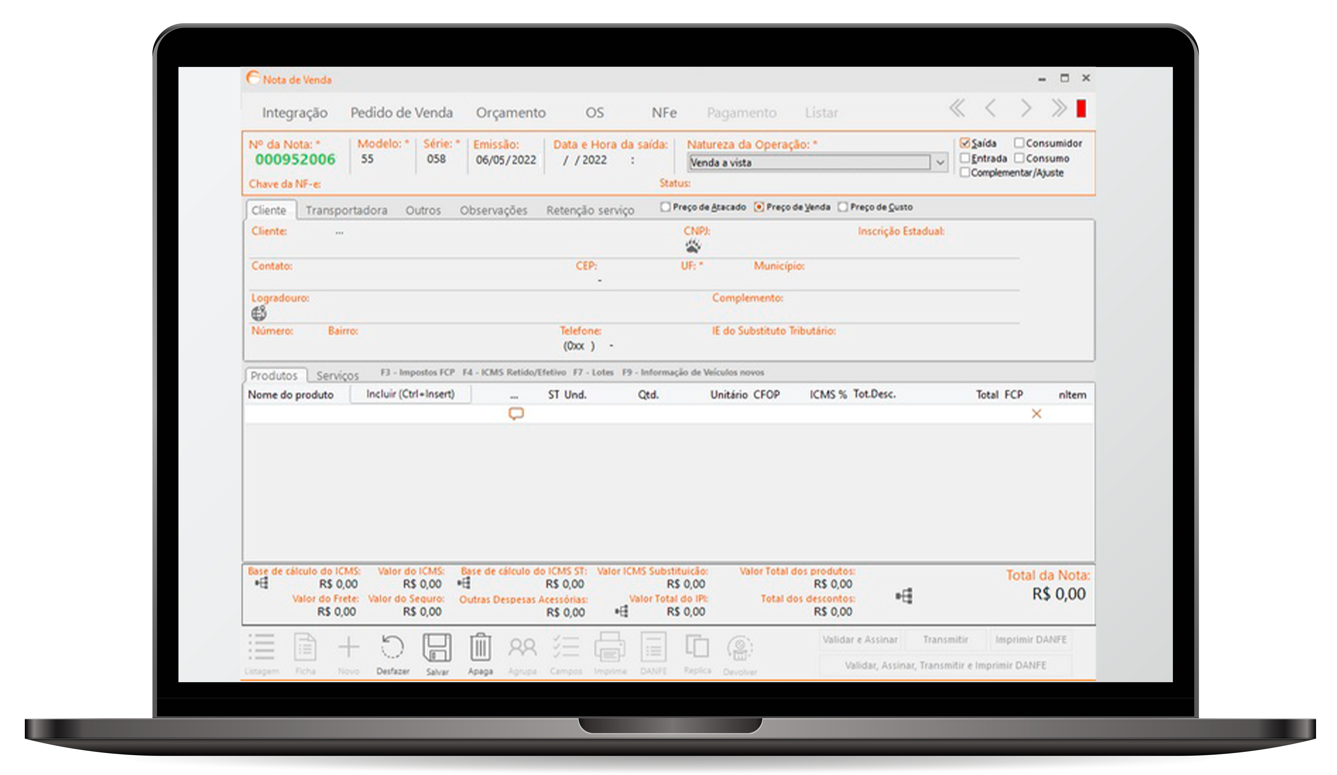Click the paw icon under CNPJ

coord(692,246)
